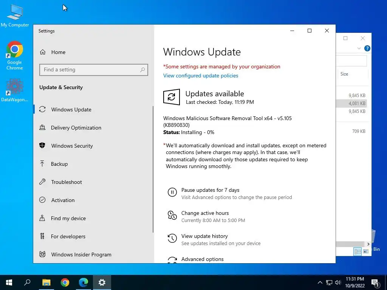Click the network icon in system tray

(329, 282)
